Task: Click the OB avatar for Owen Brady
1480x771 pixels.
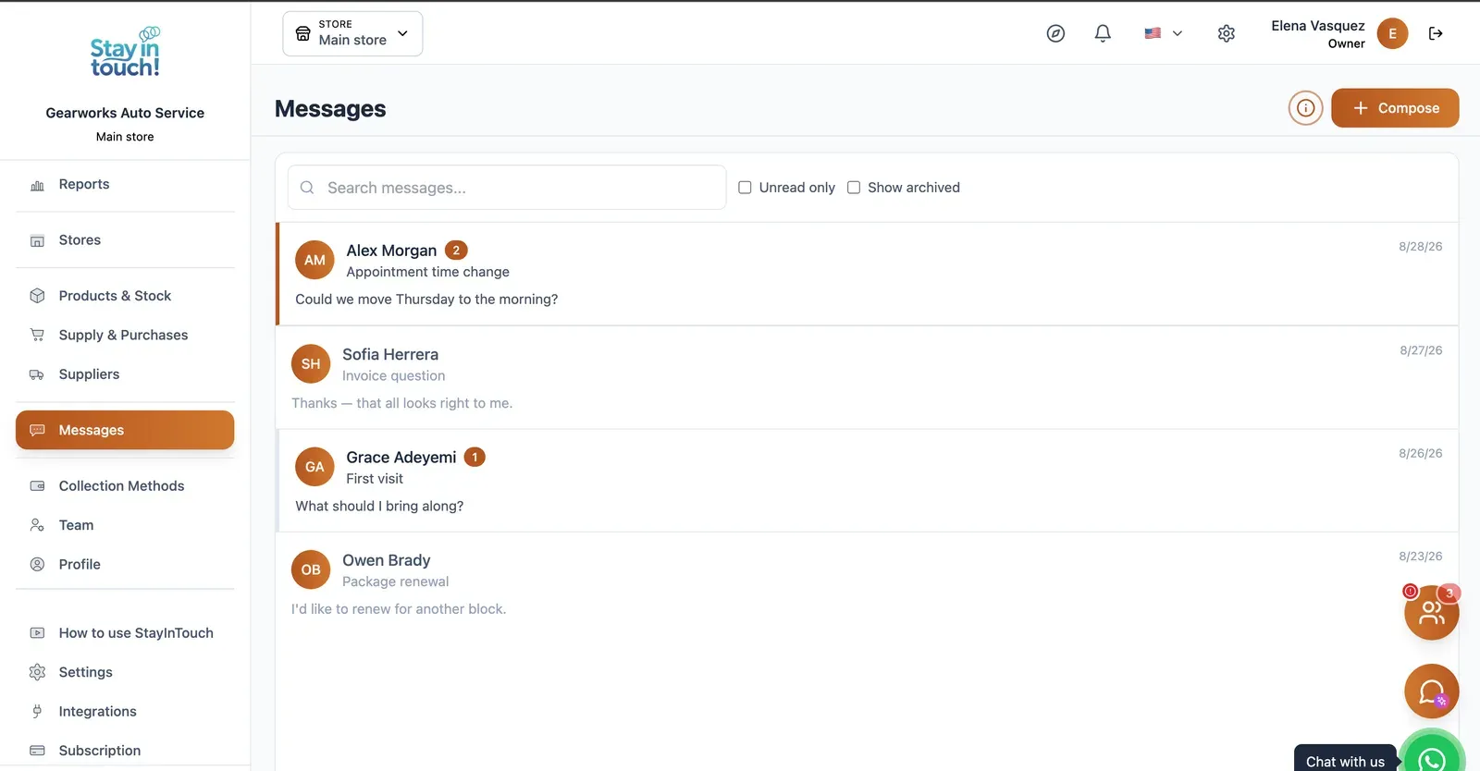Action: (311, 569)
